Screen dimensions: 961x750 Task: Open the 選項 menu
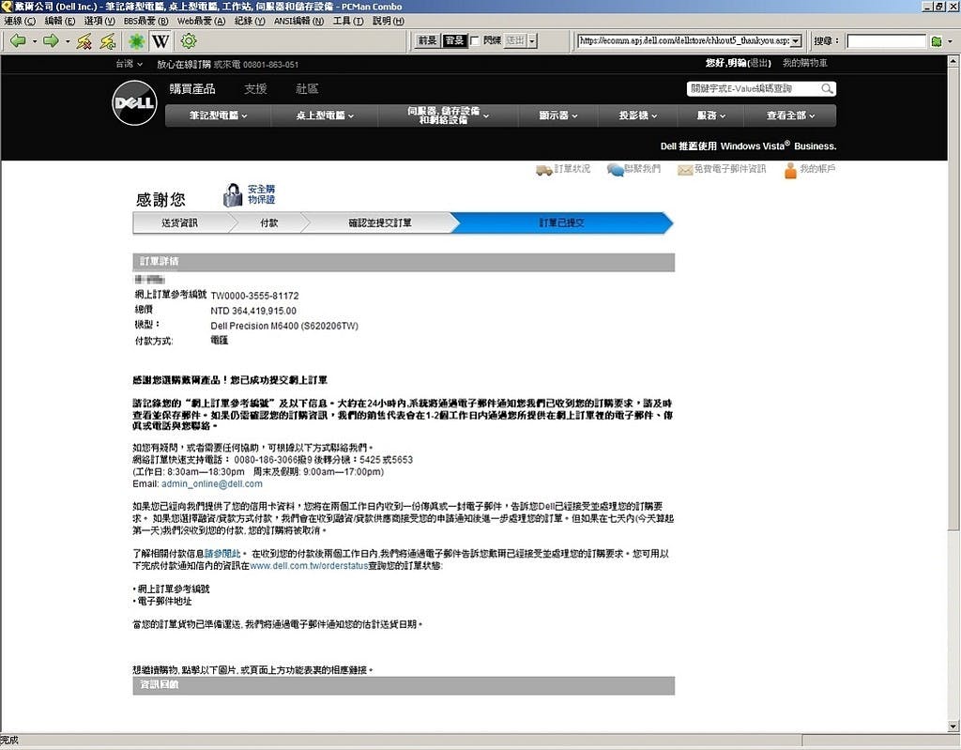[99, 21]
